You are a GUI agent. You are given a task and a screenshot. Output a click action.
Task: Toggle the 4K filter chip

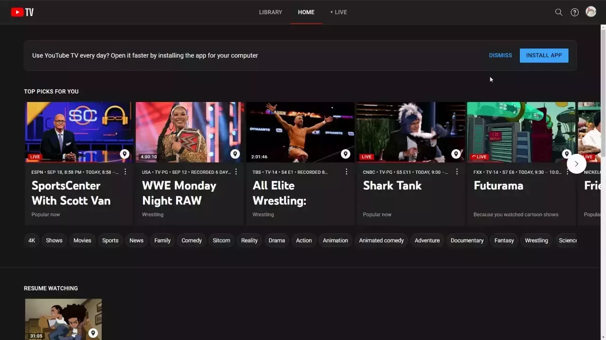(31, 240)
